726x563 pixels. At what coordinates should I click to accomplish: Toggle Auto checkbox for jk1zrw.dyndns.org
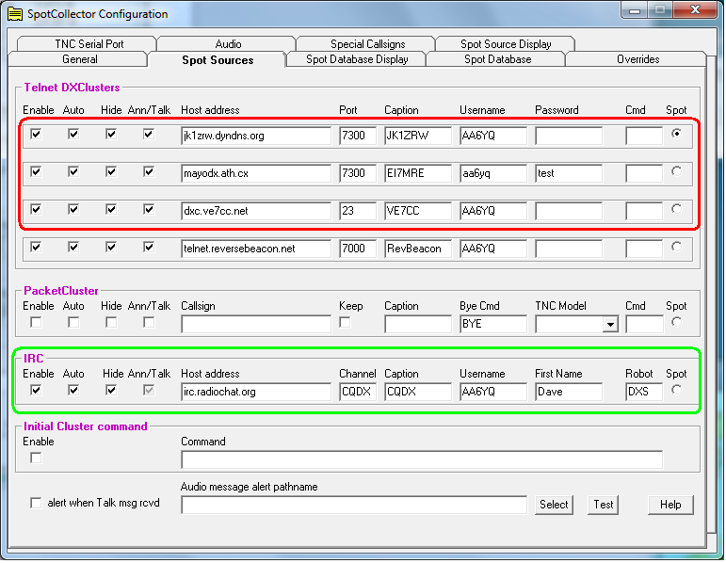click(x=73, y=135)
